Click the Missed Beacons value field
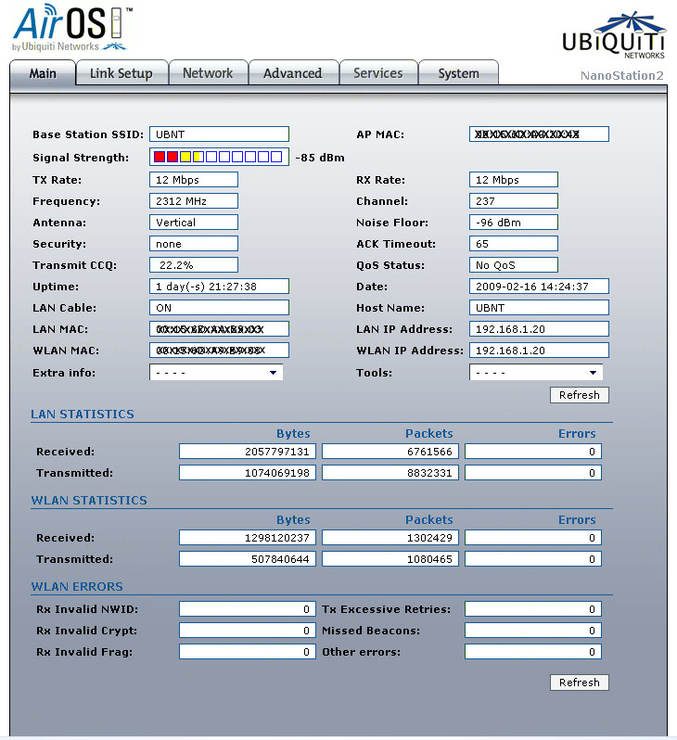677x740 pixels. tap(533, 631)
